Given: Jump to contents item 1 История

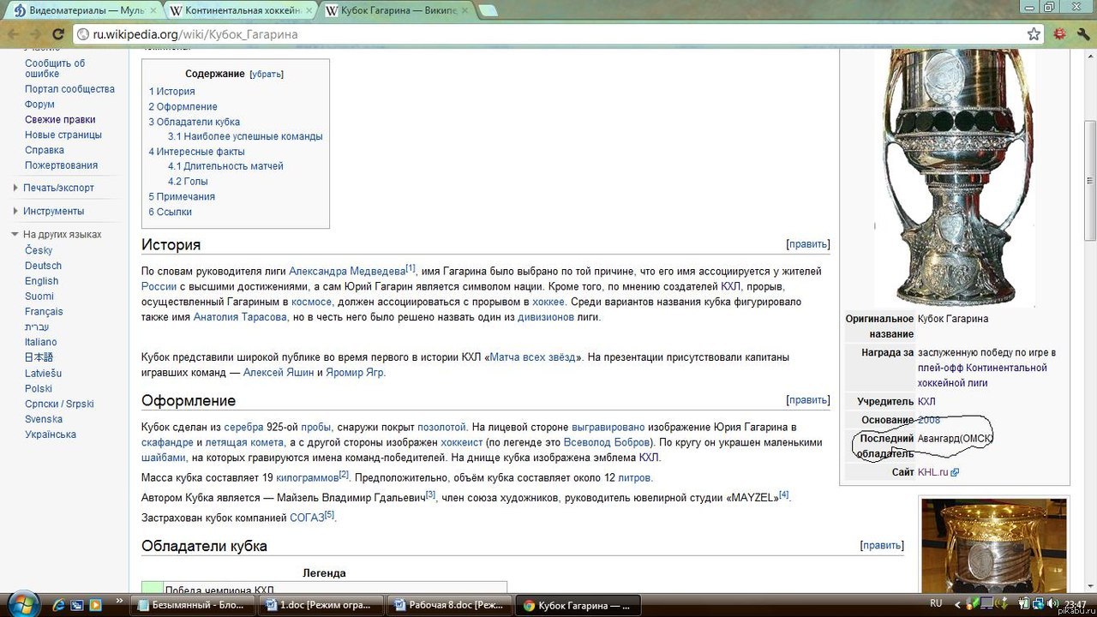Looking at the screenshot, I should 171,91.
